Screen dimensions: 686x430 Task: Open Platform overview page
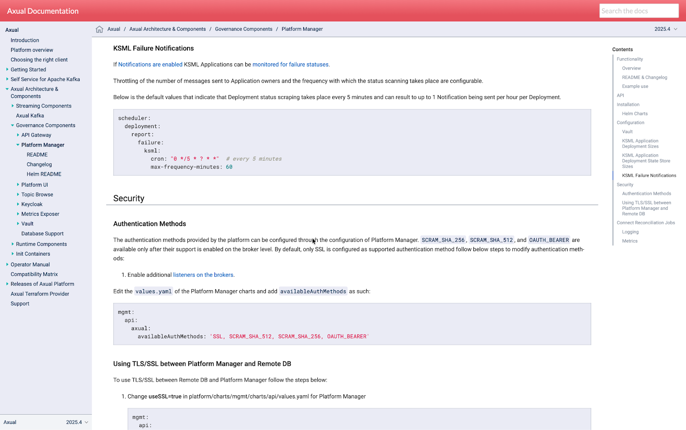[x=32, y=50]
